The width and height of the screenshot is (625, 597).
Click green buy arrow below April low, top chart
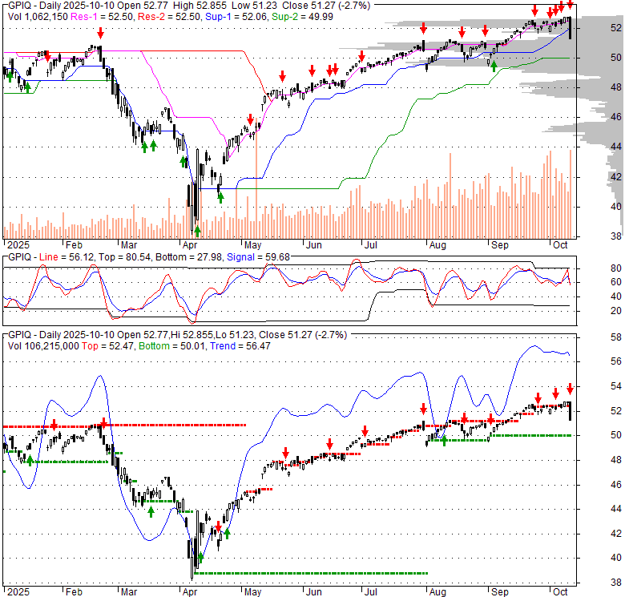pyautogui.click(x=197, y=231)
